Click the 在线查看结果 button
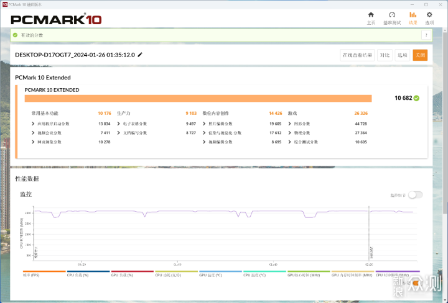 [x=357, y=55]
